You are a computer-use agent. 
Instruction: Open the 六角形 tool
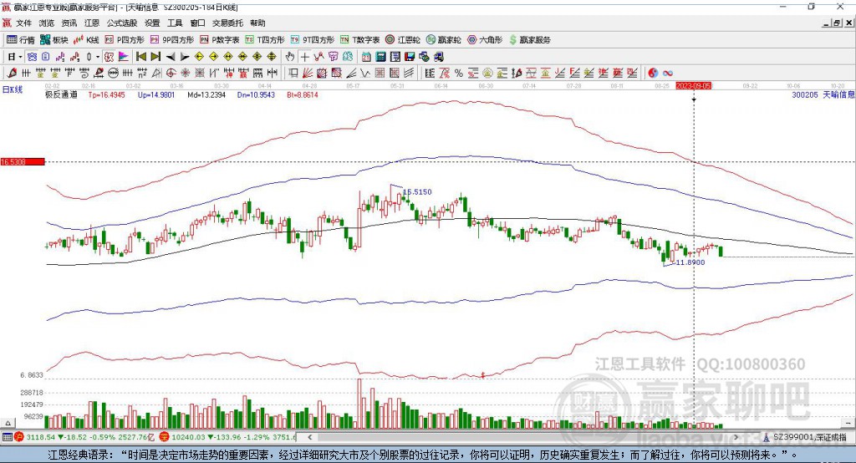pos(485,40)
